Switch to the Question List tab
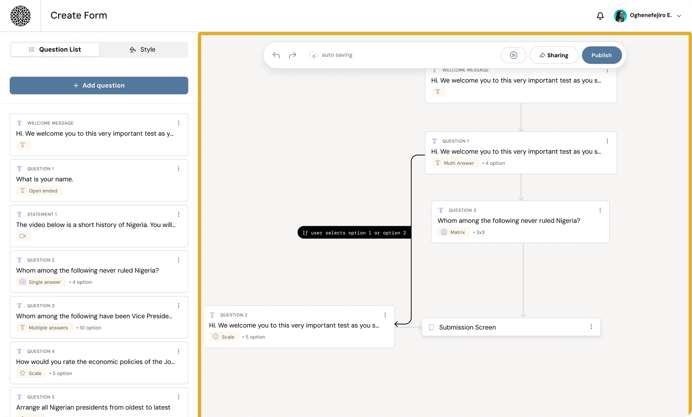The width and height of the screenshot is (692, 417). pos(55,49)
